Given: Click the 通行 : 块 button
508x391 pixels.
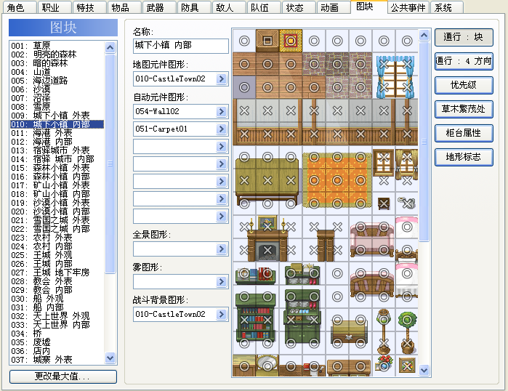Looking at the screenshot, I should (x=464, y=37).
